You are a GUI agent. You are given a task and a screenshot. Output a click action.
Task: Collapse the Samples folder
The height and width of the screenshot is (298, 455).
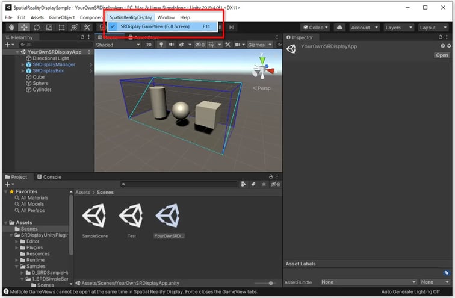tap(17, 266)
